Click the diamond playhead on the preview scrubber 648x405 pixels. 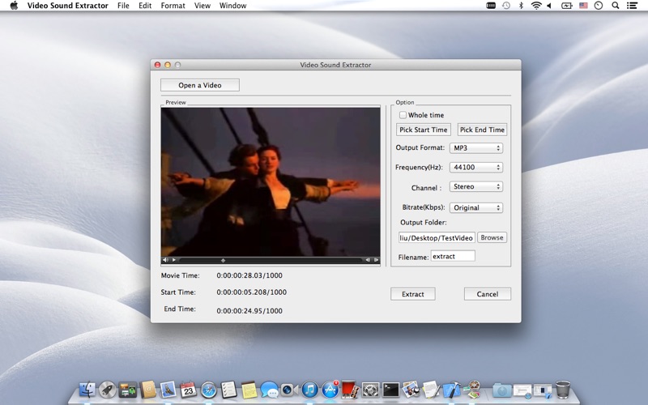click(224, 260)
